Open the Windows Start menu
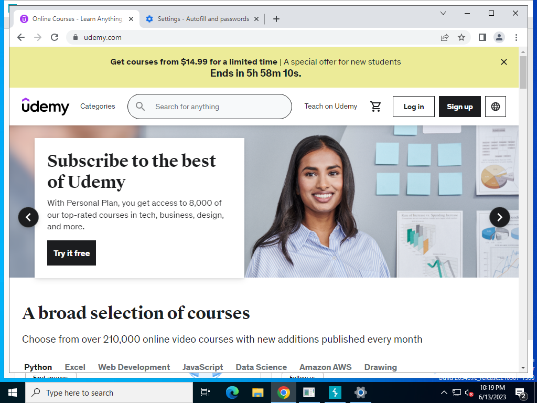The image size is (537, 403). pos(13,393)
